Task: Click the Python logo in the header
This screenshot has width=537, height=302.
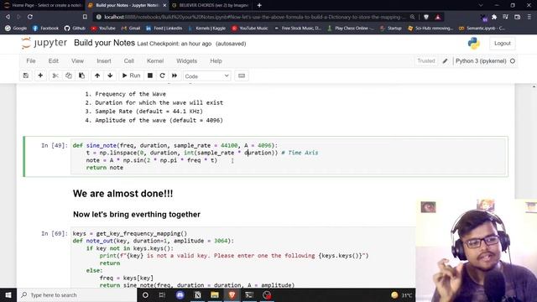Action: click(x=473, y=44)
